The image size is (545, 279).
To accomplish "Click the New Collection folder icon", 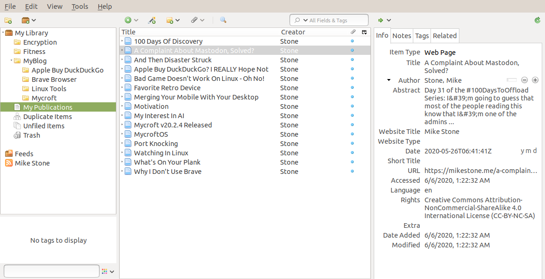I will click(8, 20).
